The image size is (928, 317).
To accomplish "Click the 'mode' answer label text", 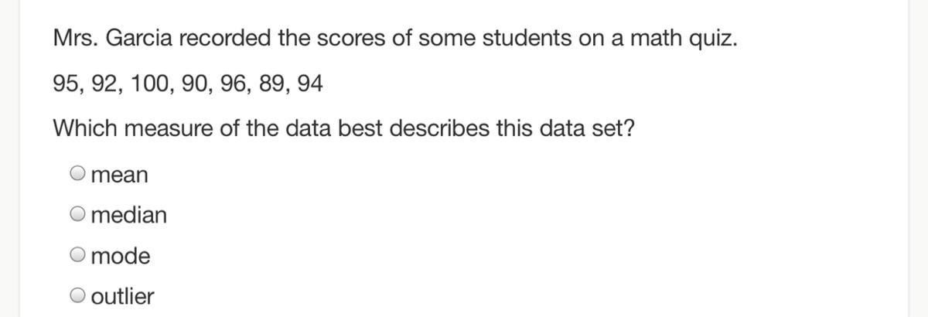I will click(x=121, y=256).
